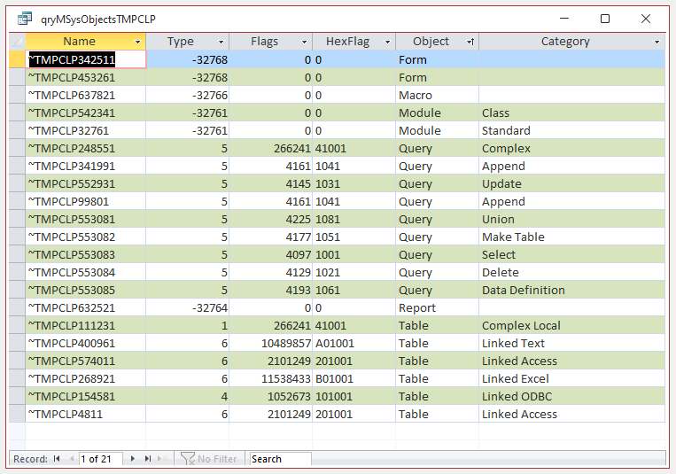Open the Category column filter dropdown
The width and height of the screenshot is (676, 474).
coord(657,42)
